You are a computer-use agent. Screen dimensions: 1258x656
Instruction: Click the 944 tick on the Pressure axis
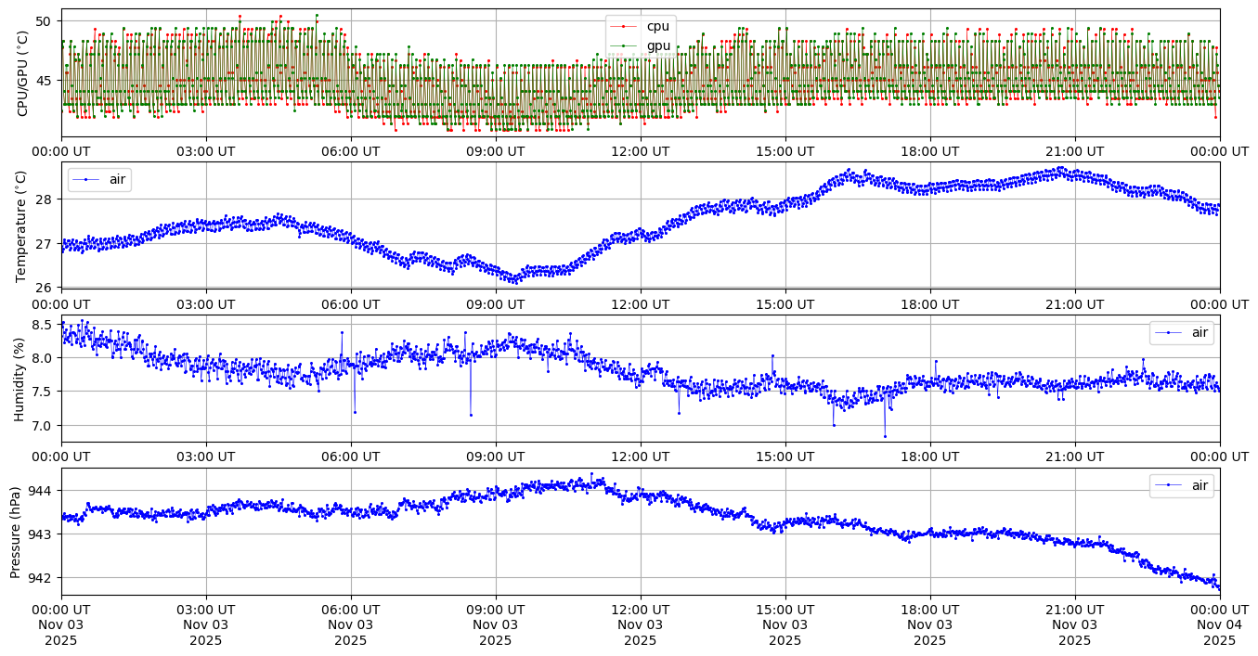pos(40,490)
